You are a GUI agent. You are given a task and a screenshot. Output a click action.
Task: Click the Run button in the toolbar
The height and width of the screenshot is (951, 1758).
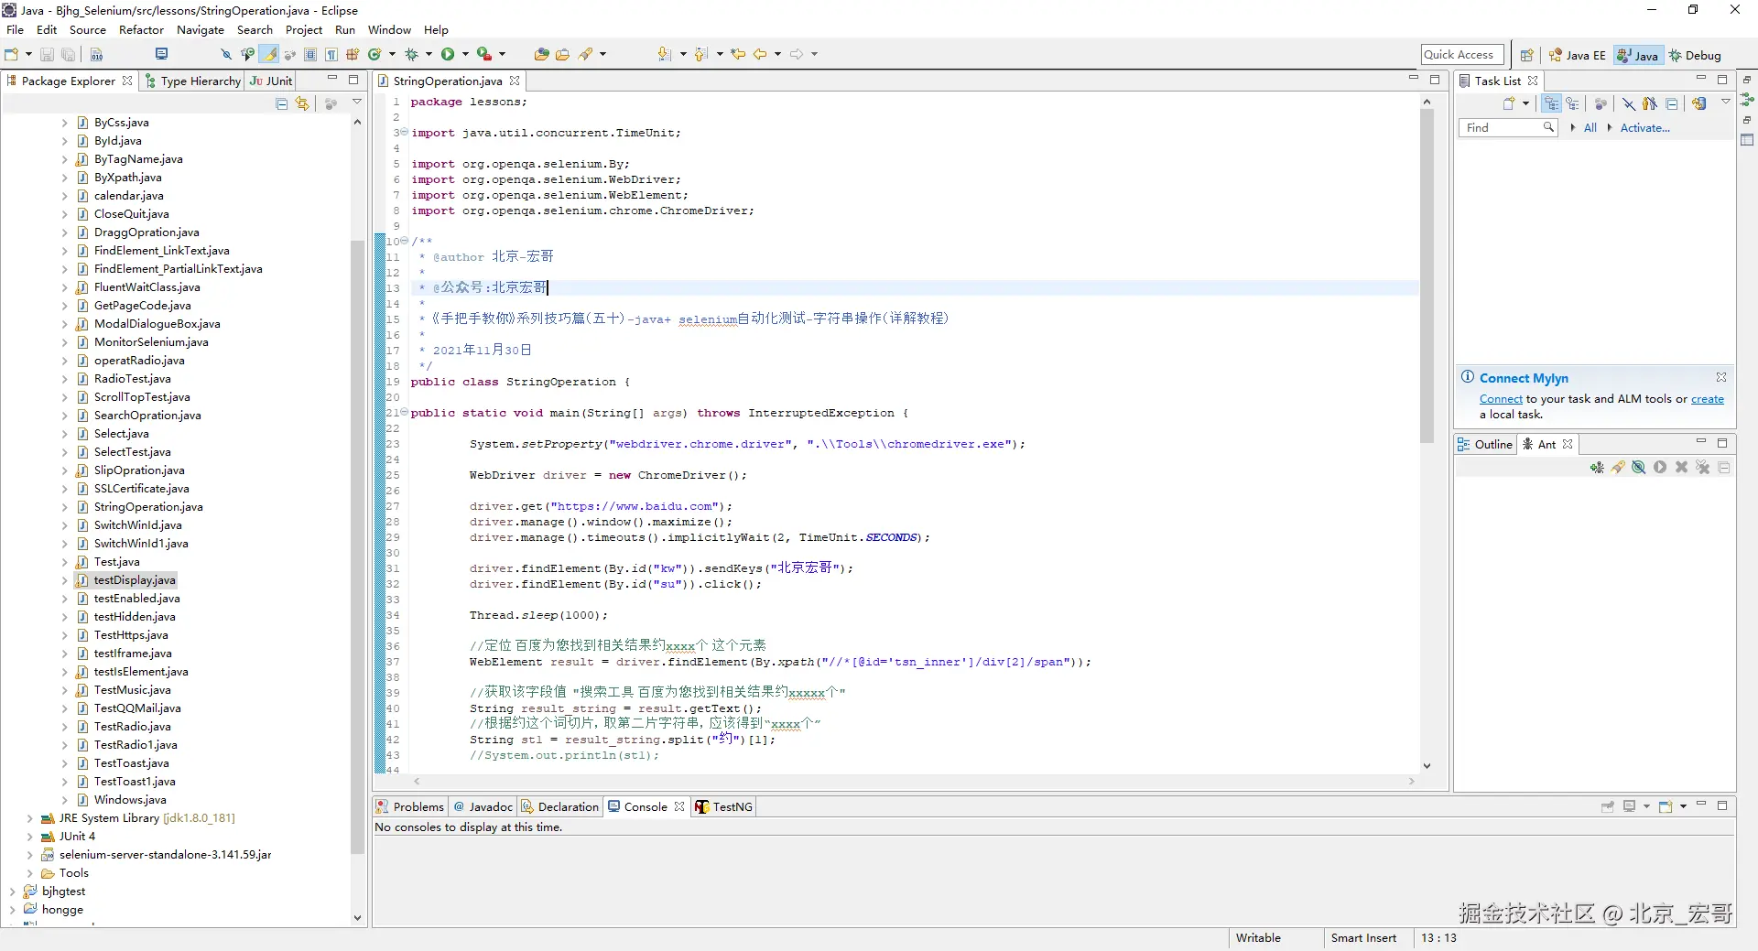448,55
